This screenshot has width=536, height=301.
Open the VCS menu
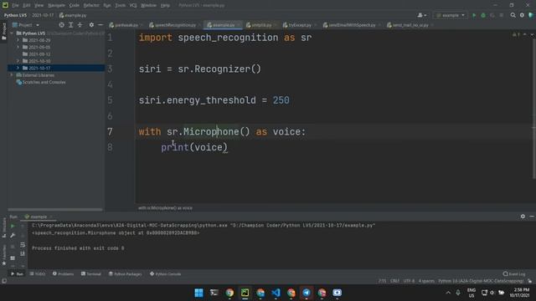pos(133,6)
